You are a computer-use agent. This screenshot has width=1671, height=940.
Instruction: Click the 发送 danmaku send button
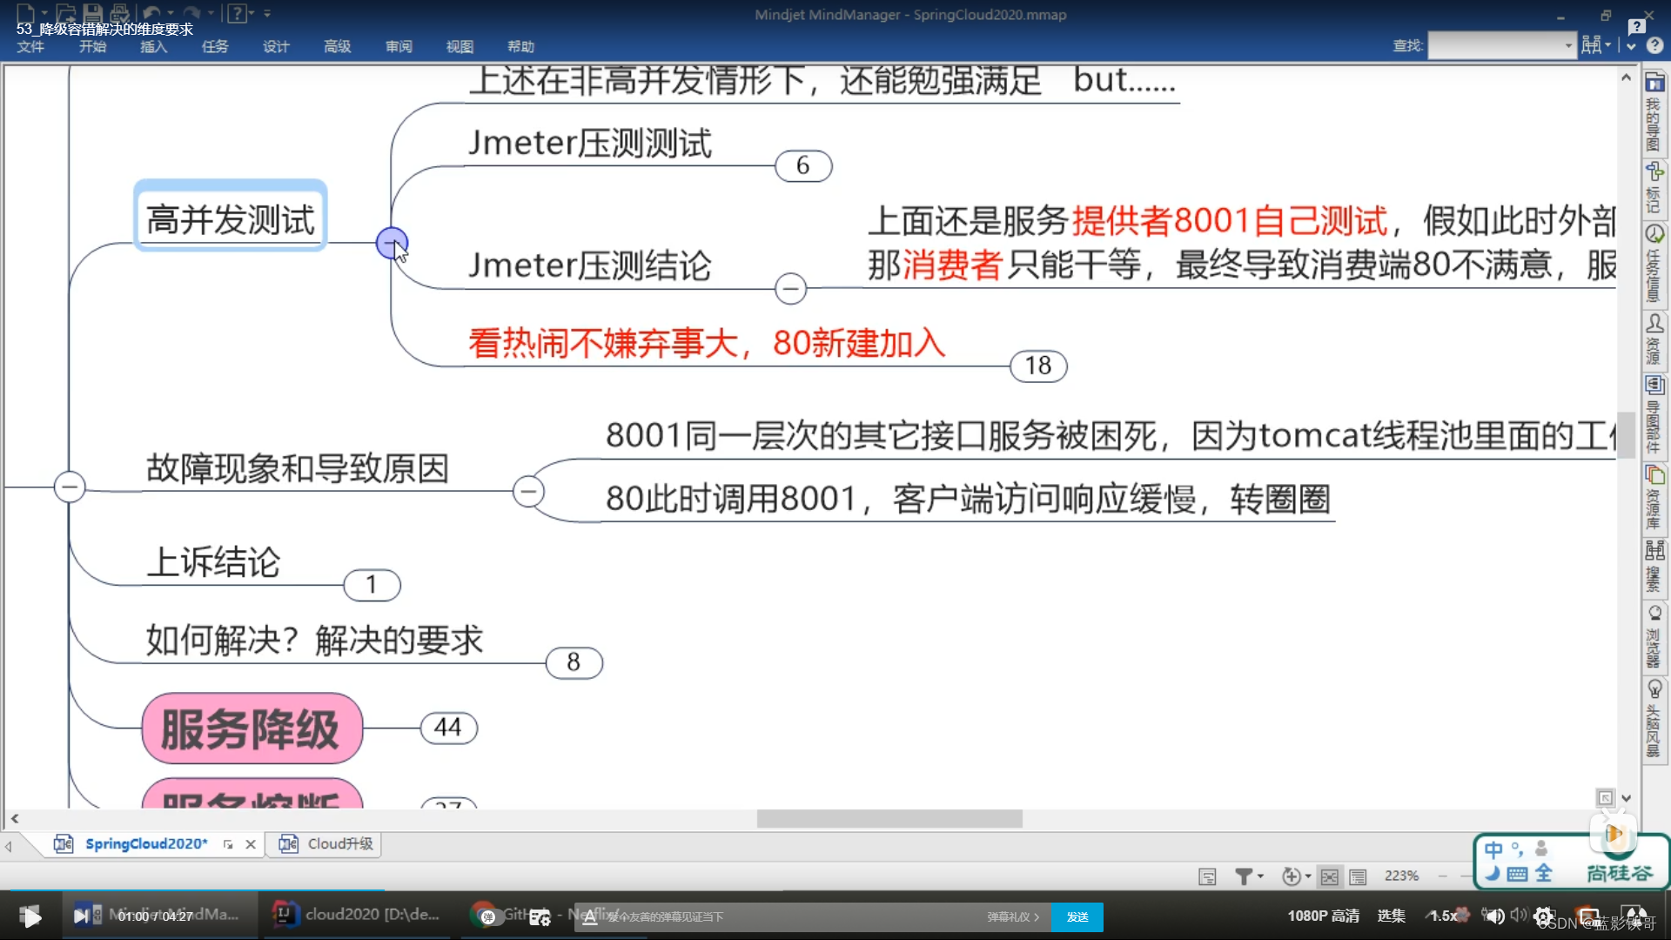1077,916
